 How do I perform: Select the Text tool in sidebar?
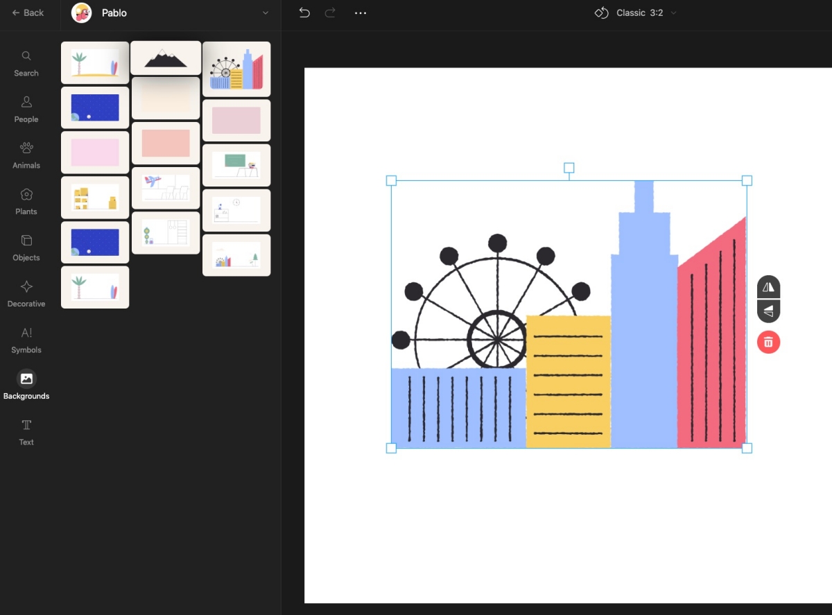tap(26, 431)
